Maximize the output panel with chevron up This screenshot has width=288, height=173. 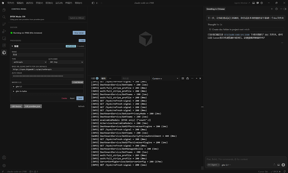tap(197, 78)
